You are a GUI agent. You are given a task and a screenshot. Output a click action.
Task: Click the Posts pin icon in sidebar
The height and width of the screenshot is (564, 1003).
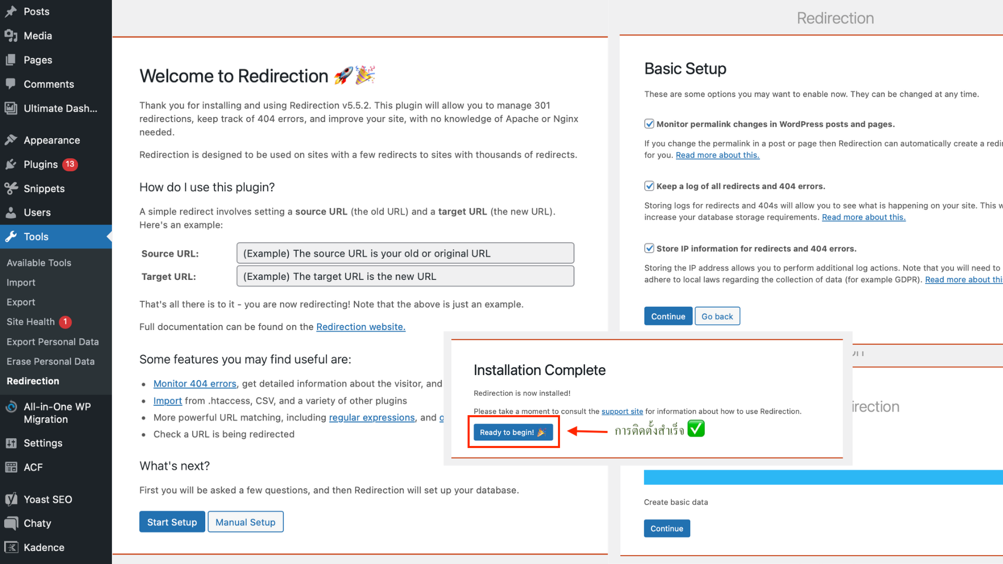click(11, 11)
